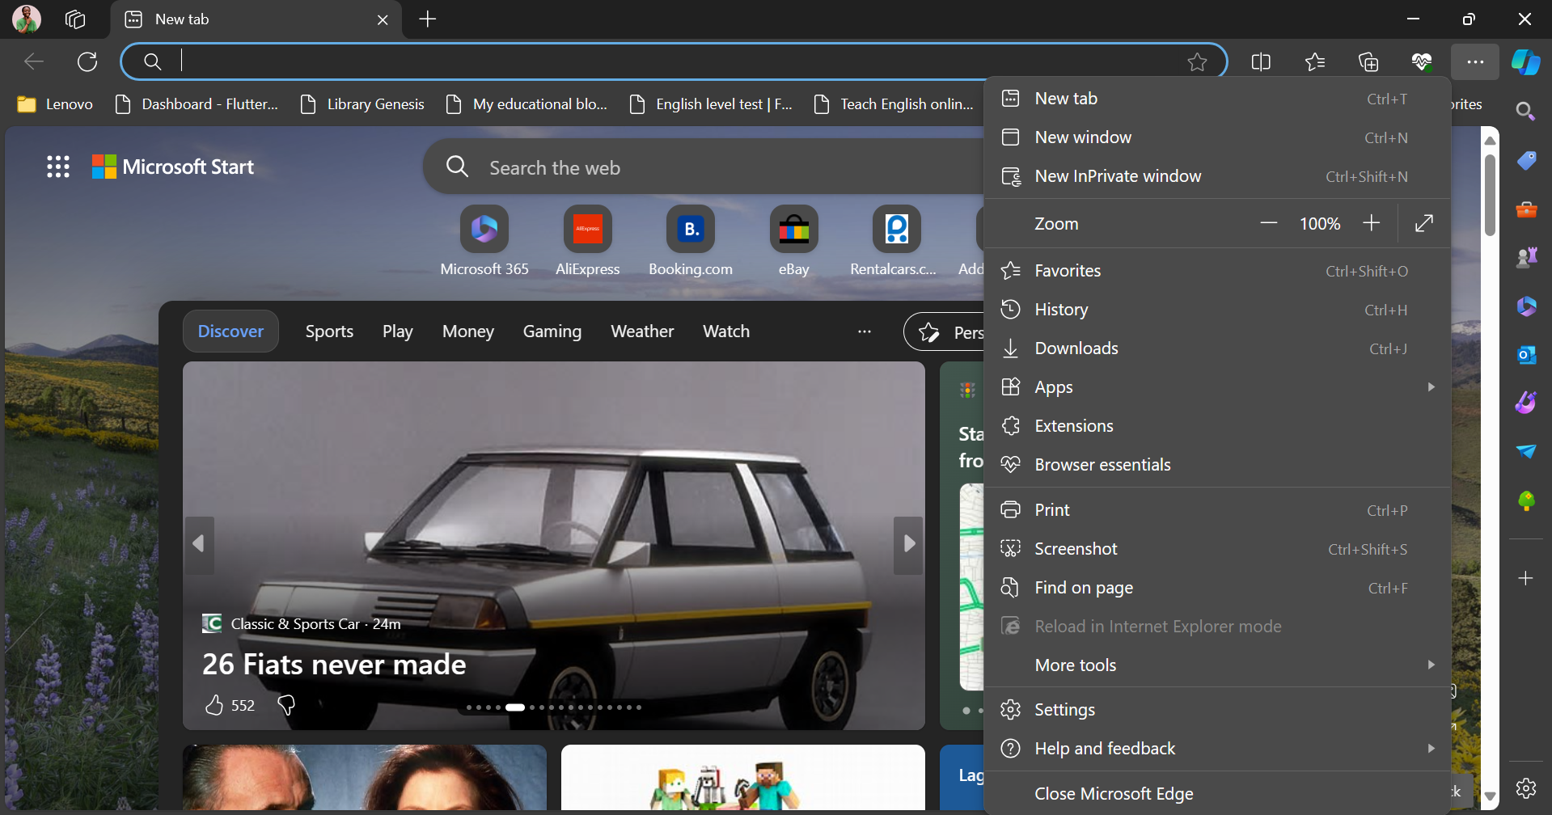This screenshot has height=815, width=1552.
Task: Open the Games icon in the sidebar
Action: pos(1527,257)
